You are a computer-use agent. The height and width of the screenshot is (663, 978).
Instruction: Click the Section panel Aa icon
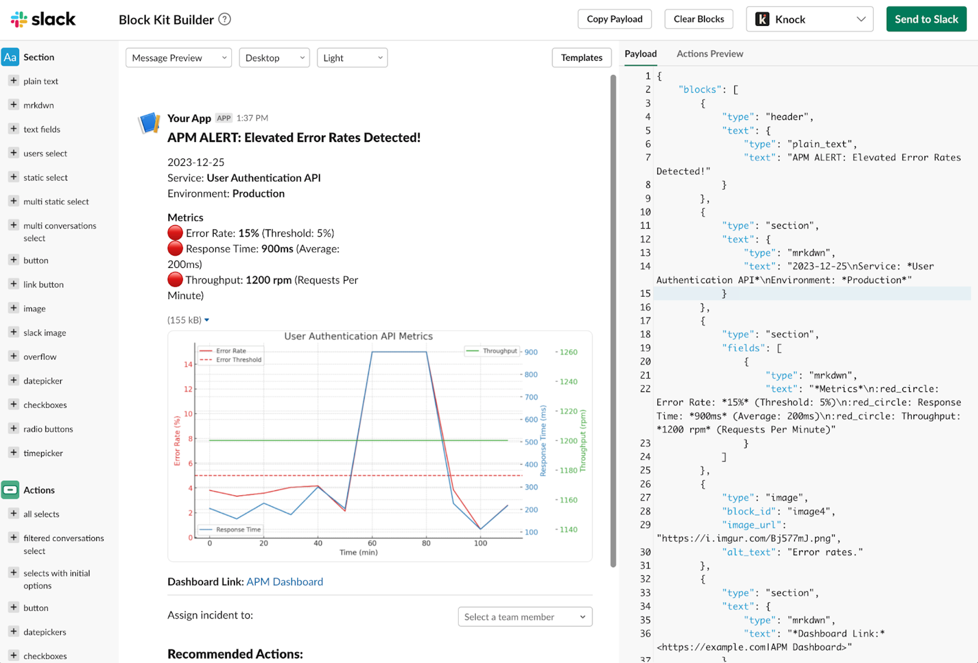(10, 57)
